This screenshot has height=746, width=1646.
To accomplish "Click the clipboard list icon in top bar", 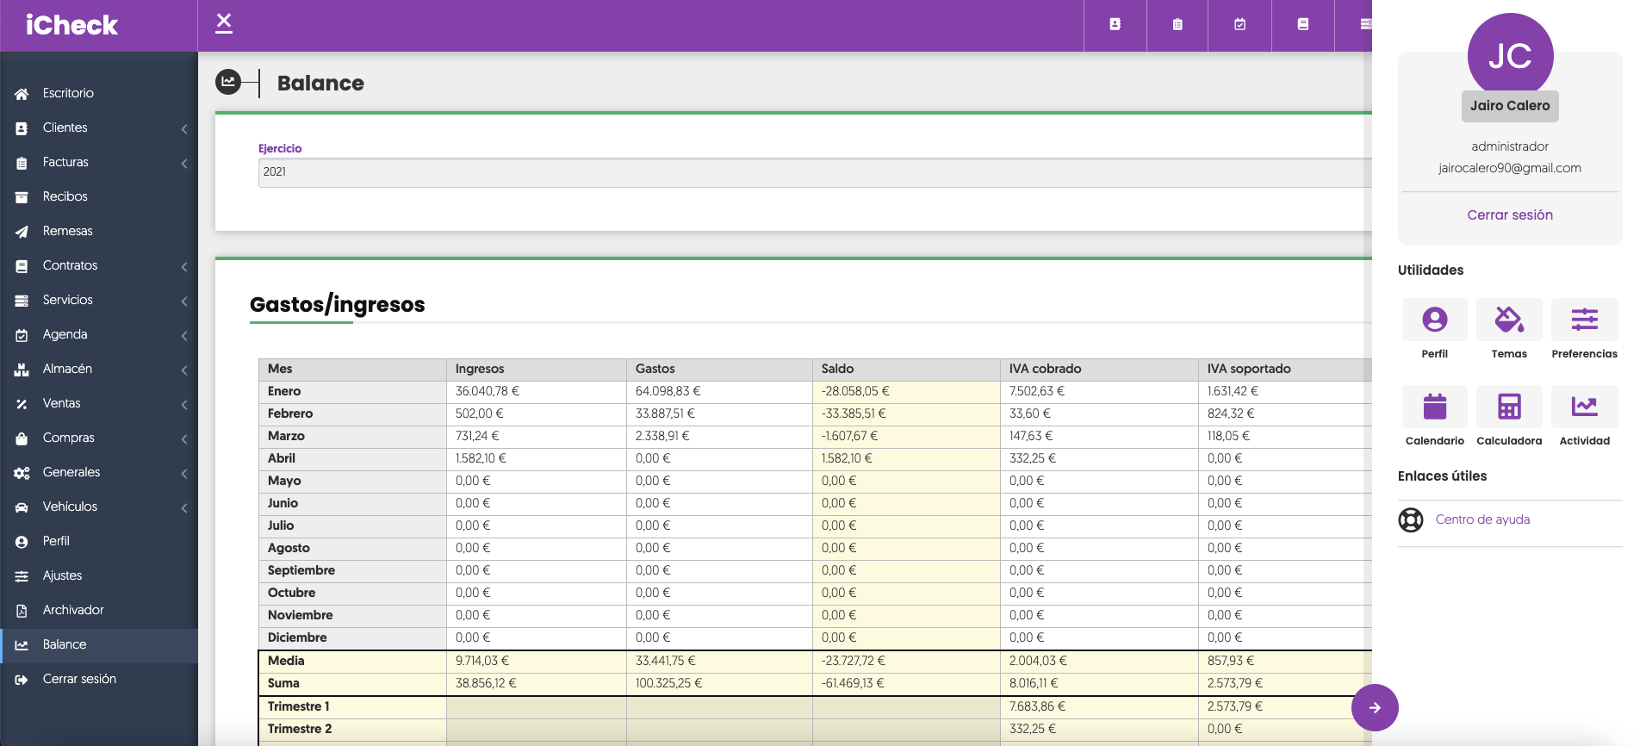I will coord(1177,25).
